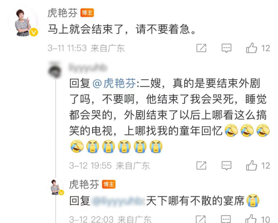Screen dimensions: 278x223
Task: Tap the 博主 badge in bottom reply
Action: pos(109,184)
